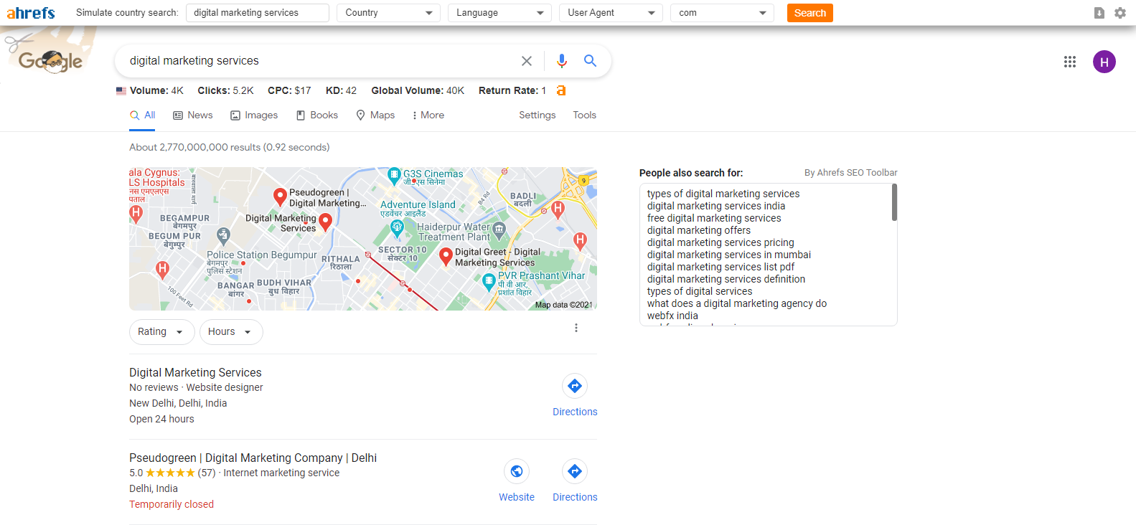Expand the User Agent dropdown
Viewport: 1136px width, 525px height.
(611, 13)
